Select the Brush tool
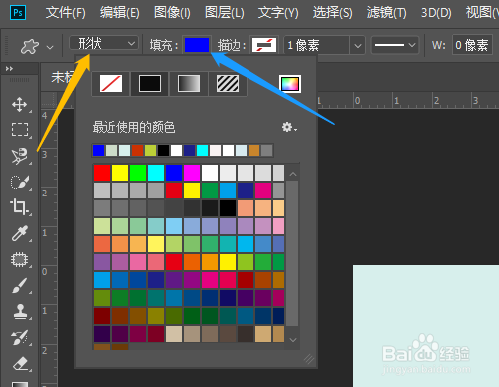499x387 pixels. pos(20,285)
